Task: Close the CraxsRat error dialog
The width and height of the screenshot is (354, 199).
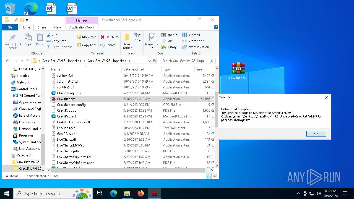Action: tap(327, 97)
